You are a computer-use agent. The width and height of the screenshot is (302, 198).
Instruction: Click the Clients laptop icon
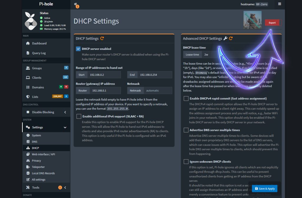click(x=28, y=78)
